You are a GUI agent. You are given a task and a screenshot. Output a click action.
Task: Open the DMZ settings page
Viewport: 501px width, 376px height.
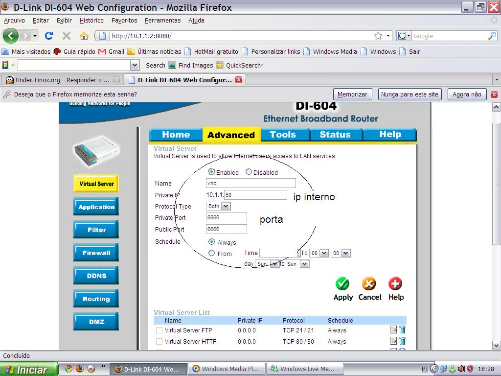96,322
